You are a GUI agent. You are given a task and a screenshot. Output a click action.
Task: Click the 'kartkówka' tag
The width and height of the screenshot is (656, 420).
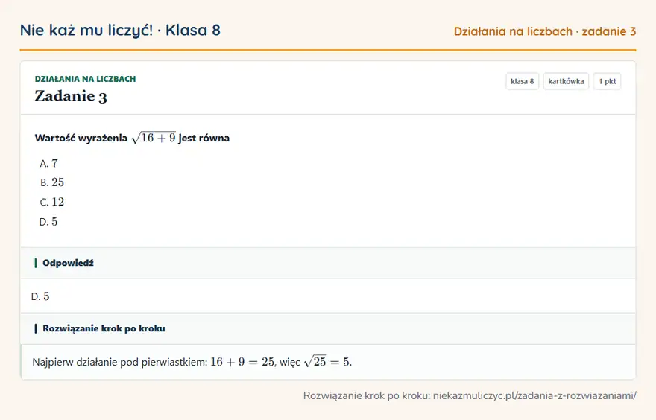566,81
